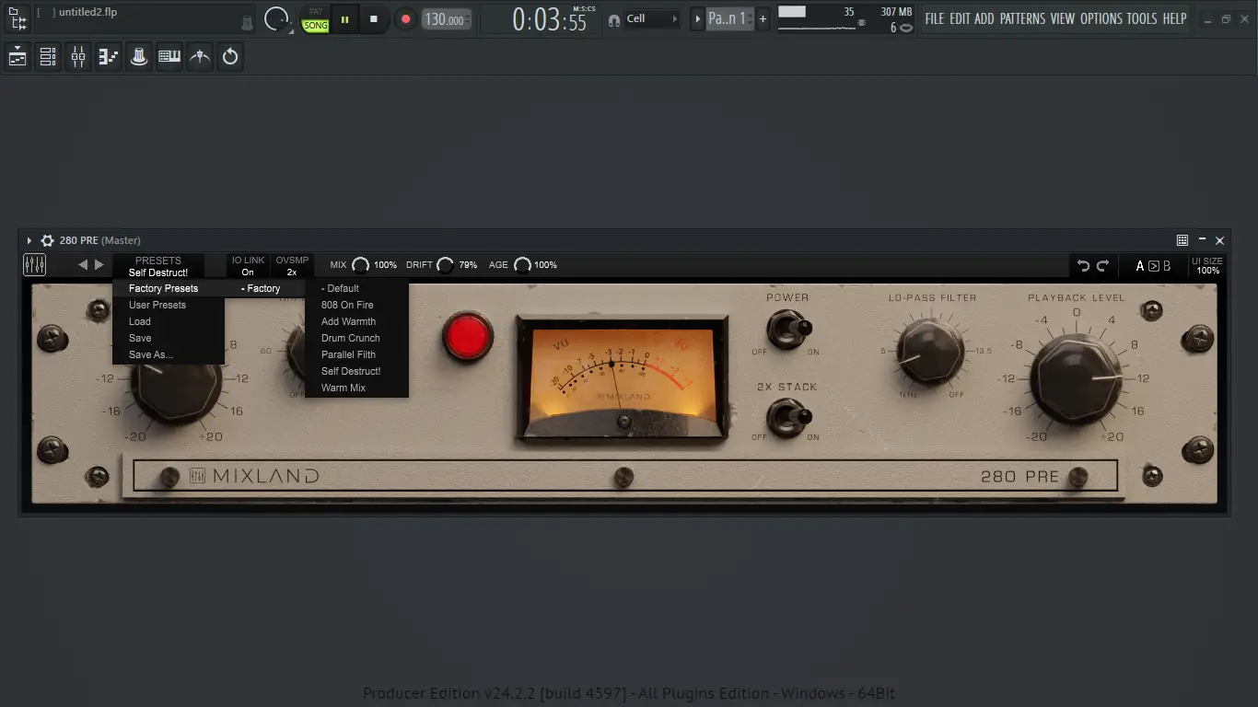Open the Cell snap dropdown
This screenshot has width=1258, height=707.
coord(652,19)
